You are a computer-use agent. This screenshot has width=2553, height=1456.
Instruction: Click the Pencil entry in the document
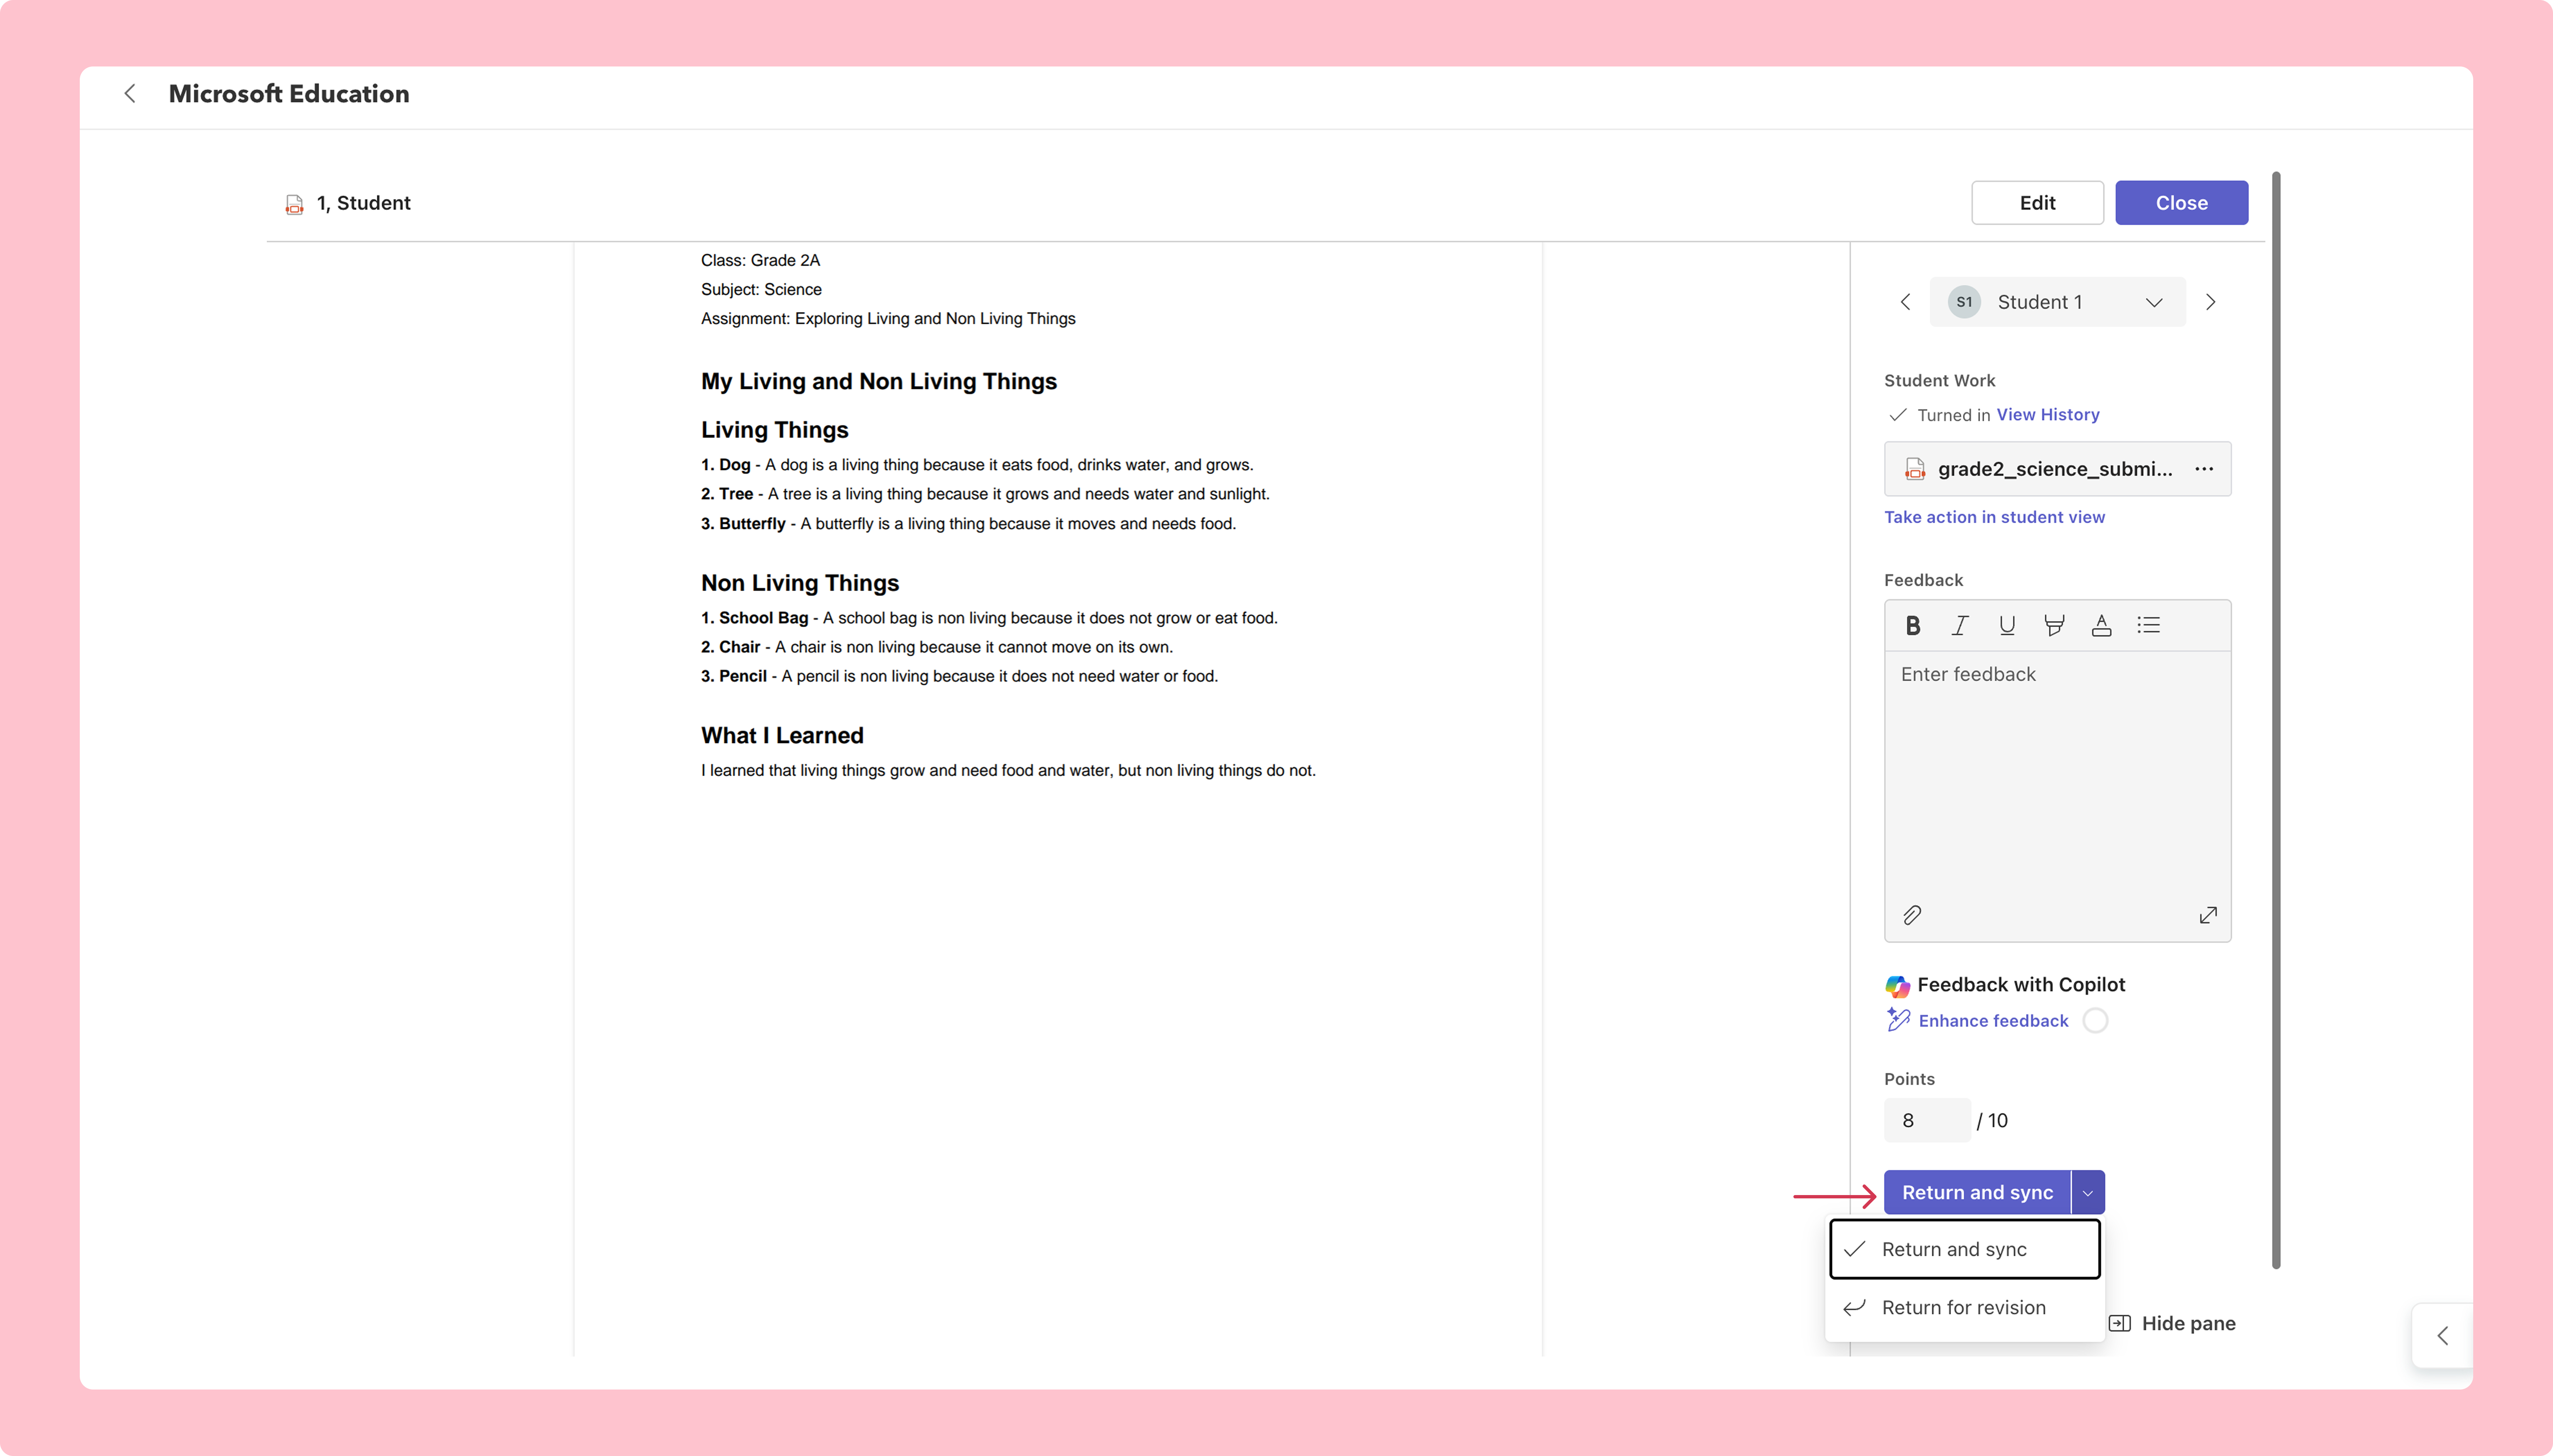[x=959, y=677]
